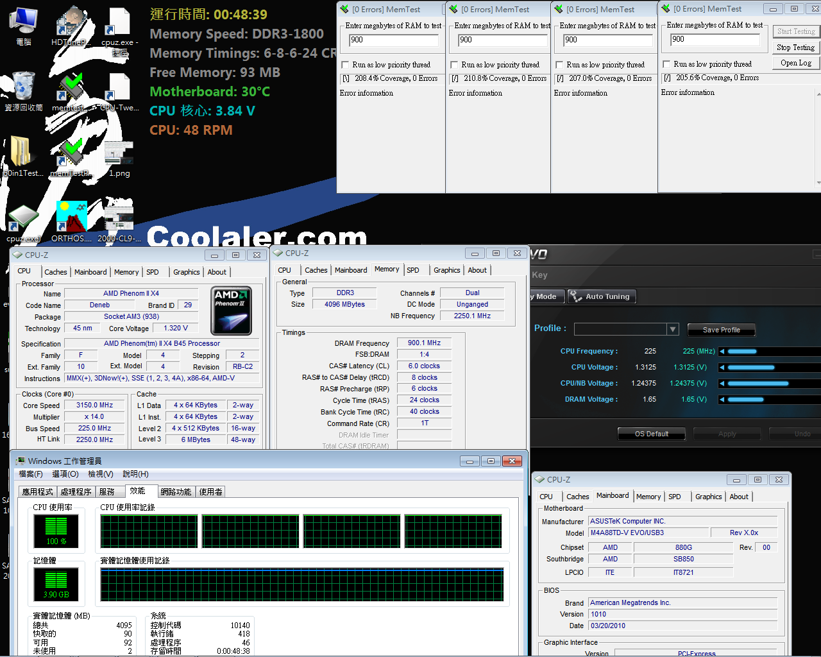The image size is (821, 657).
Task: Open the HDTunePro desktop shortcut
Action: coord(71,27)
